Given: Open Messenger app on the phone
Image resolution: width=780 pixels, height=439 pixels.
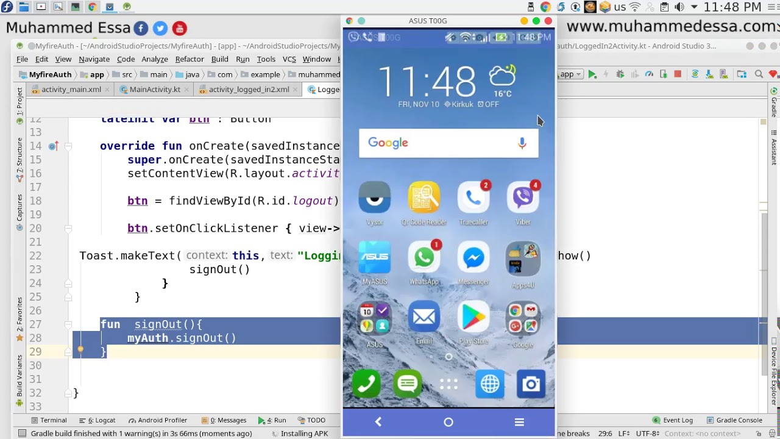Looking at the screenshot, I should [473, 263].
